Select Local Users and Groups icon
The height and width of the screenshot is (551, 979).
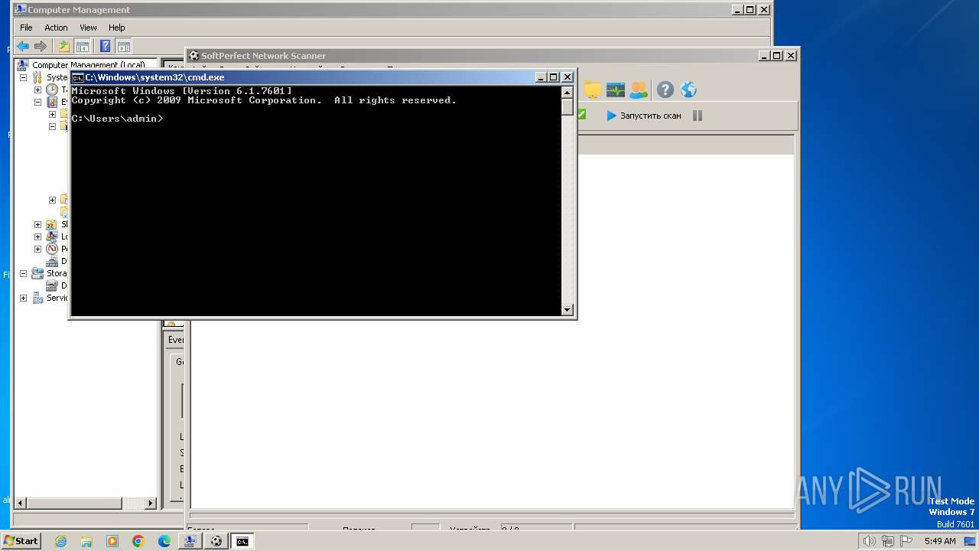tap(51, 236)
